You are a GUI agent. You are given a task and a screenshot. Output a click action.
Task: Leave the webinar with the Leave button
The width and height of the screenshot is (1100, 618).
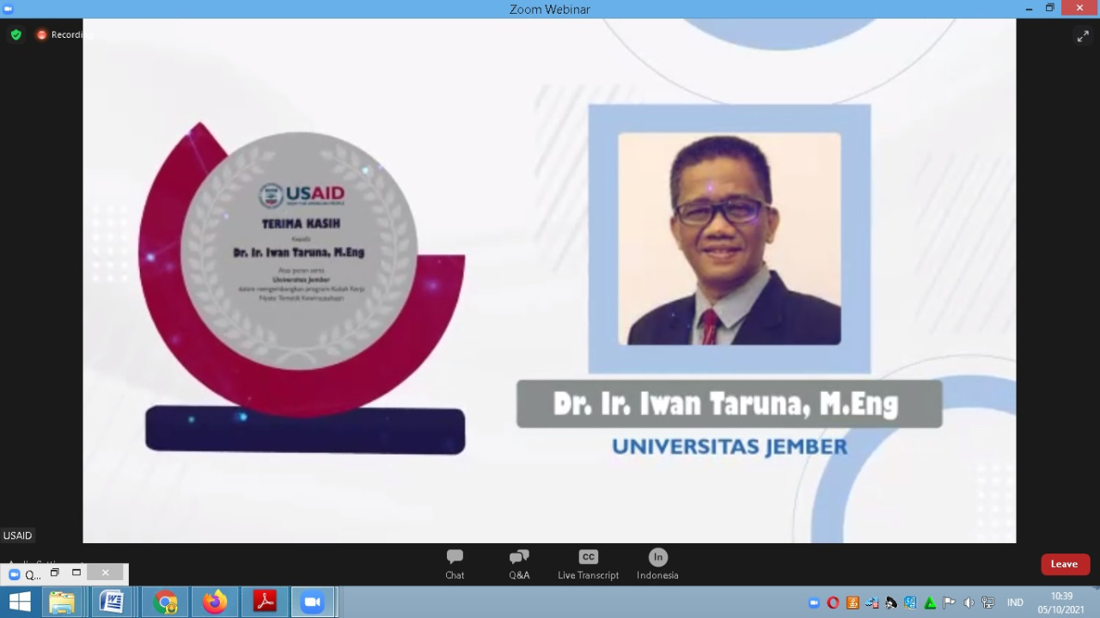[1065, 564]
